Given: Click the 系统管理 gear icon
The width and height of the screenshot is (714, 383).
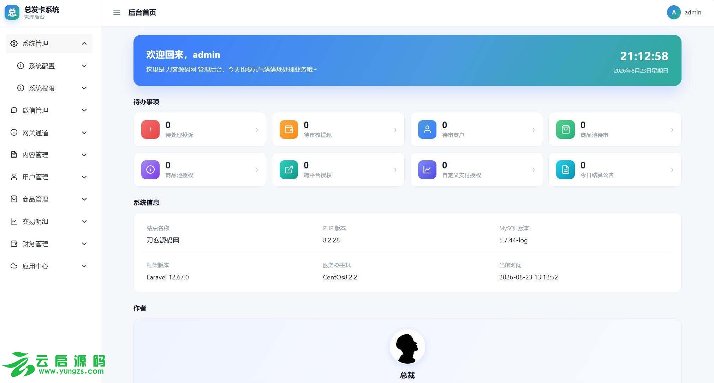Looking at the screenshot, I should point(14,43).
